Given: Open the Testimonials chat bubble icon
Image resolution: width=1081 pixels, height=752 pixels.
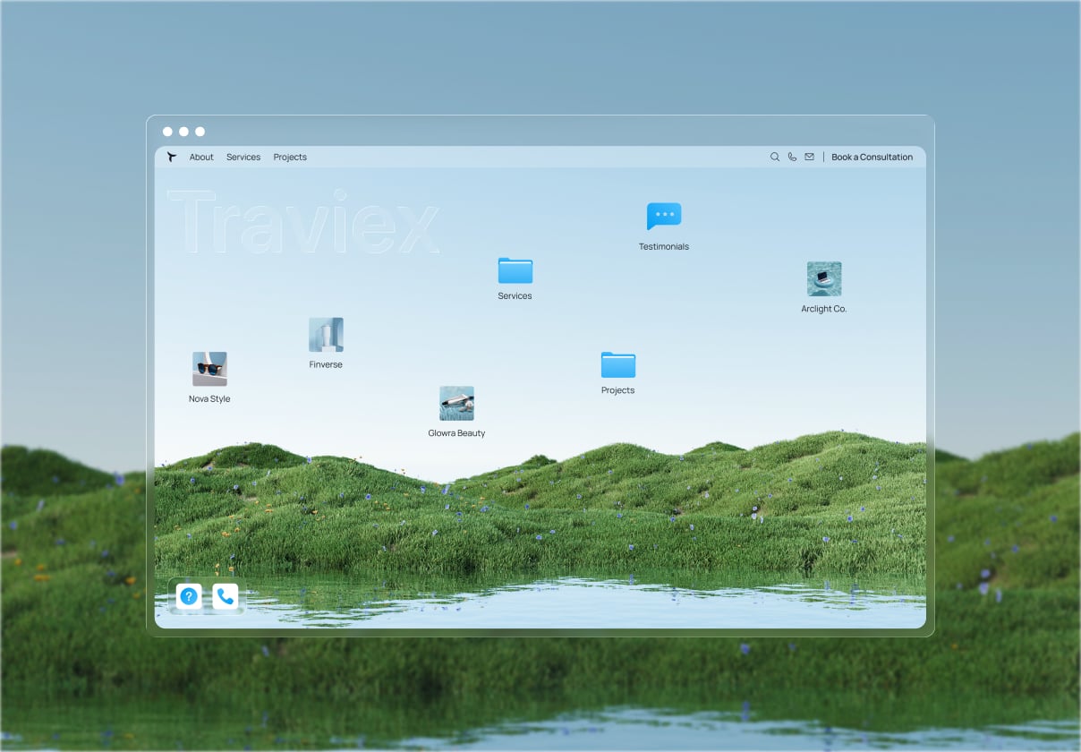Looking at the screenshot, I should pos(664,216).
